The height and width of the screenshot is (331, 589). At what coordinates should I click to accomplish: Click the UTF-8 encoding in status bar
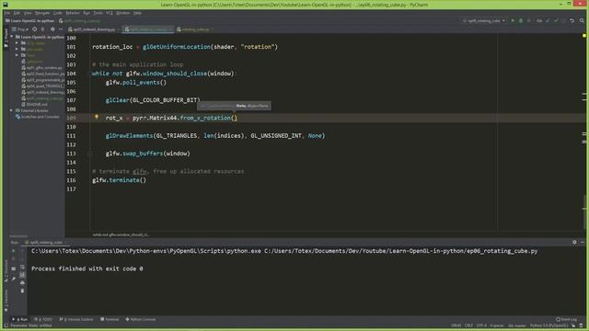[481, 325]
